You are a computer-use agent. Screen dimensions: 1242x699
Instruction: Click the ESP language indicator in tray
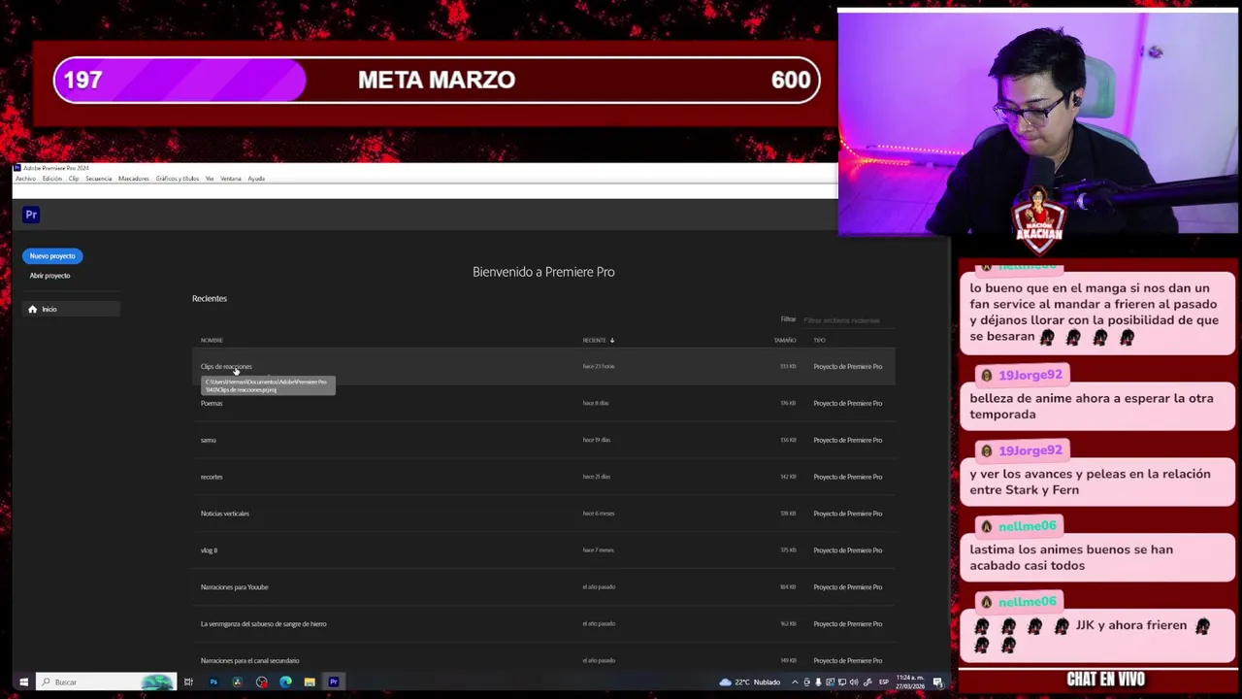(x=884, y=682)
